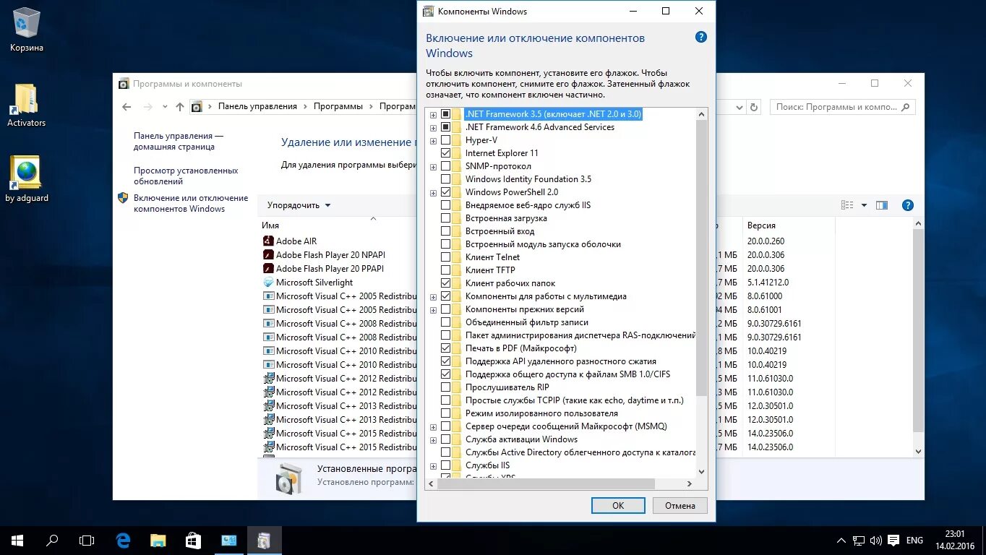Expand the .NET Framework 3.5 tree node
The height and width of the screenshot is (555, 986).
tap(434, 114)
